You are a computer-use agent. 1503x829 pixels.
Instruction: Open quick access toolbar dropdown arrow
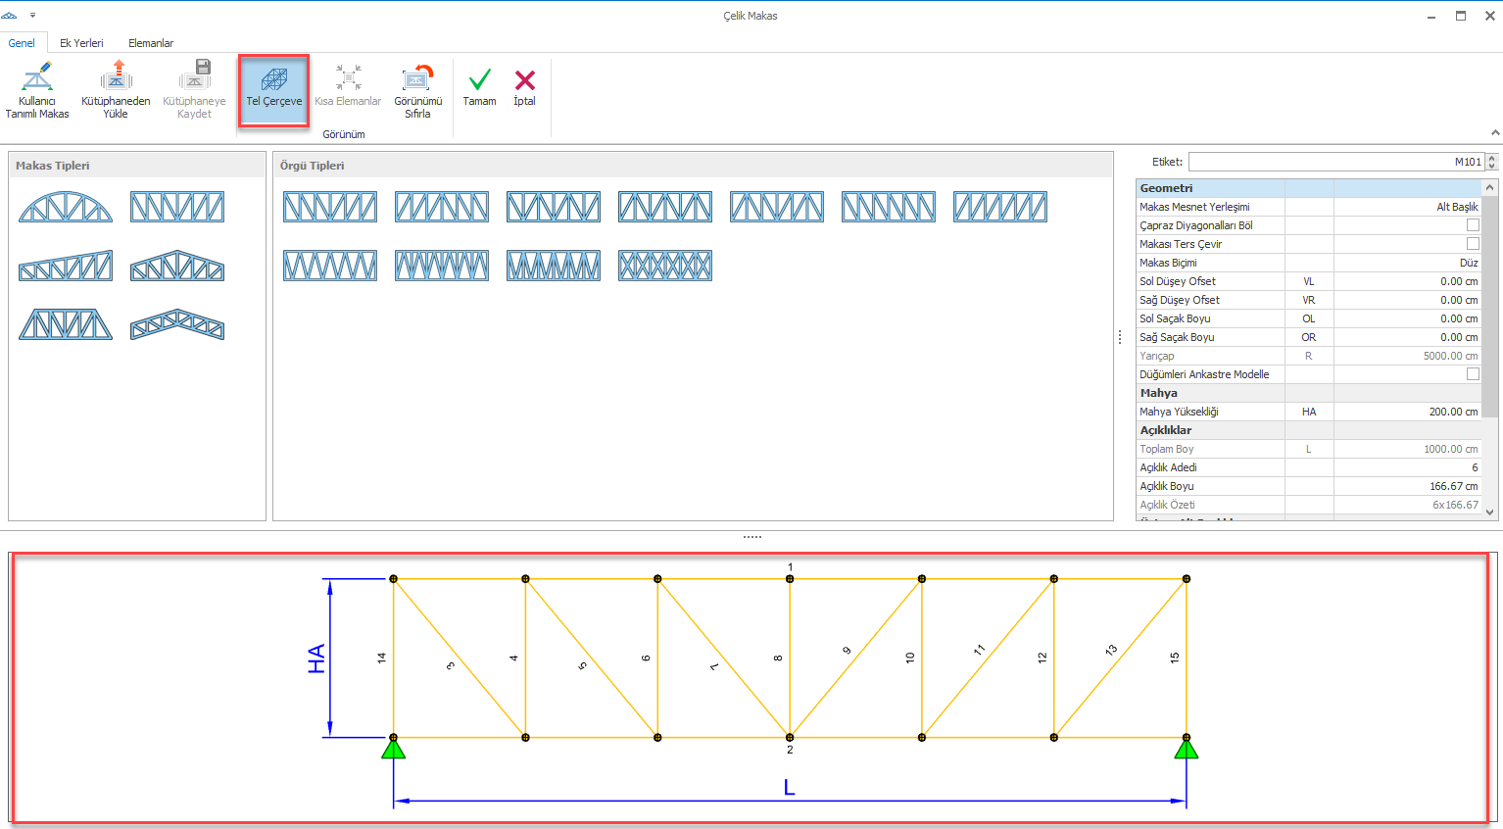32,16
